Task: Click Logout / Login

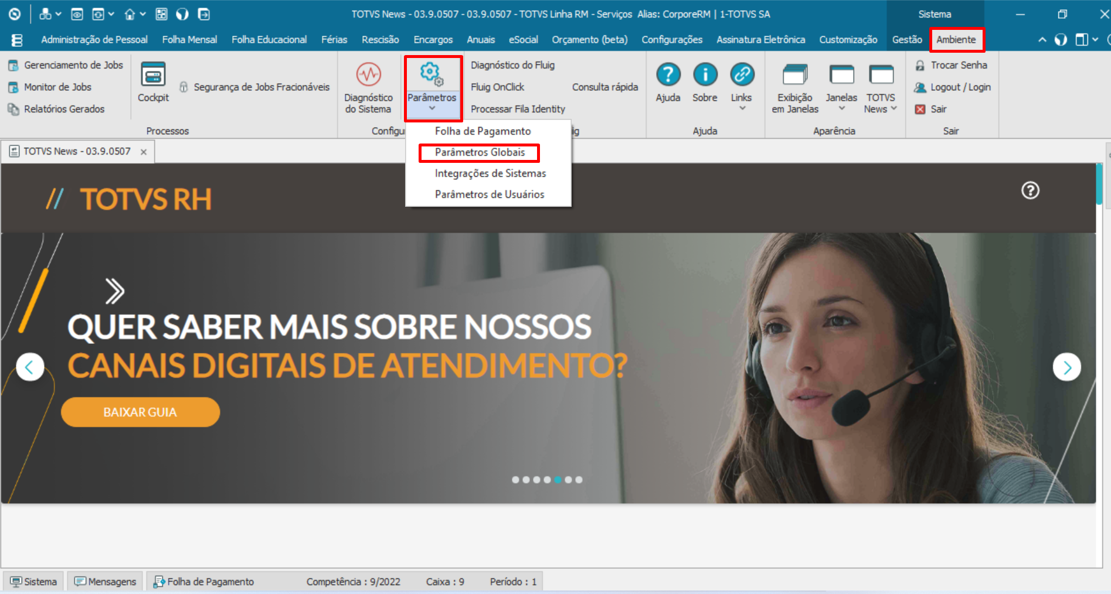Action: click(x=953, y=87)
